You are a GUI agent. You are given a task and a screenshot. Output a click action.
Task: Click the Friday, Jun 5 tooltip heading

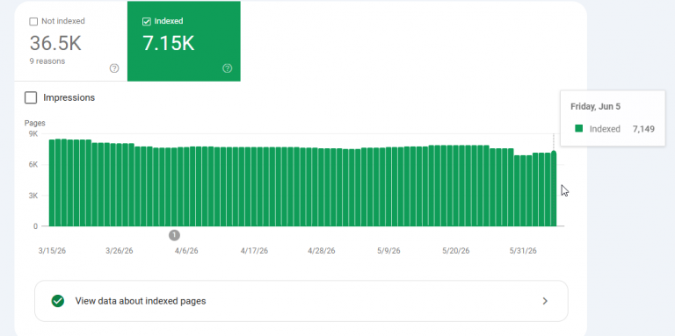click(x=595, y=106)
